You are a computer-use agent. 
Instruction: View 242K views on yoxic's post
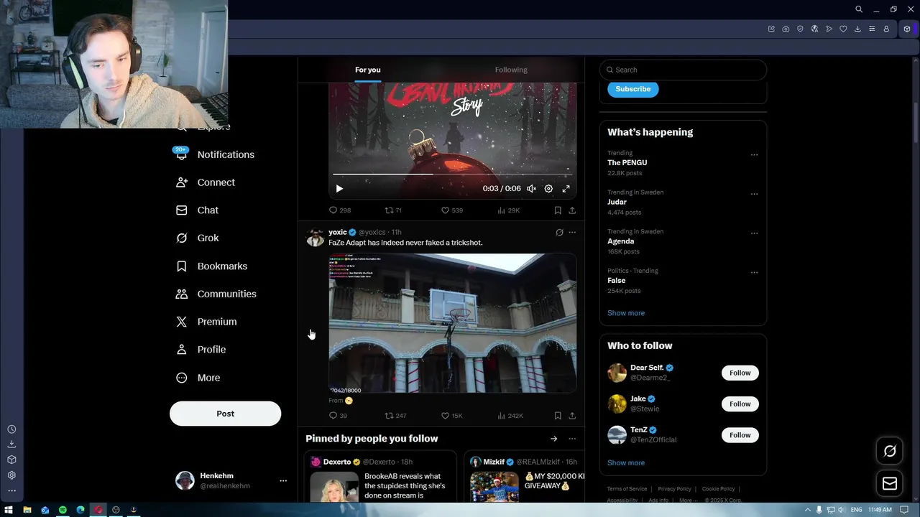point(510,416)
